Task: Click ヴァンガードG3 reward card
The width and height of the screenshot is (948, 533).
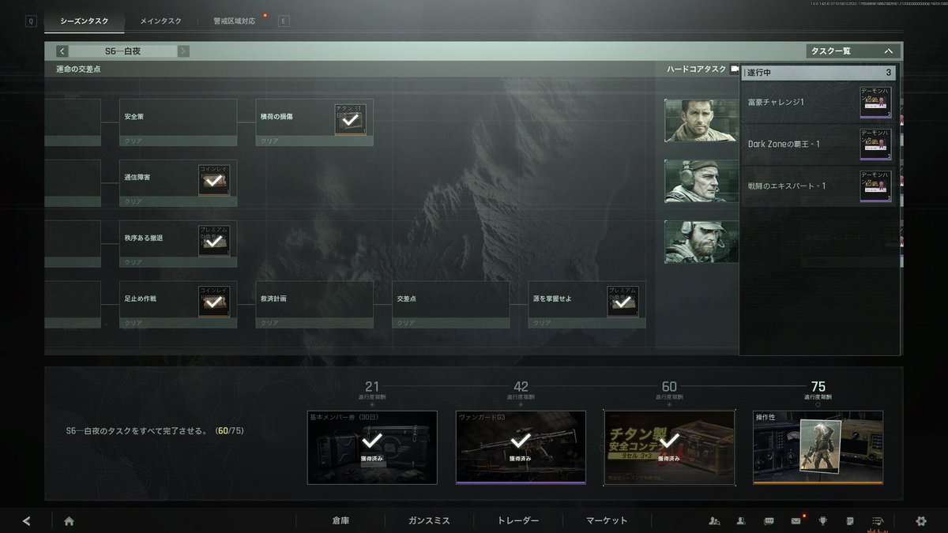Action: click(x=521, y=447)
